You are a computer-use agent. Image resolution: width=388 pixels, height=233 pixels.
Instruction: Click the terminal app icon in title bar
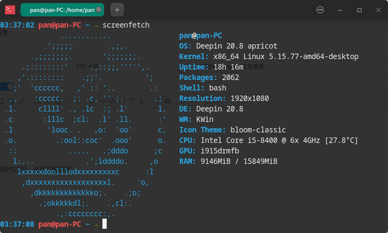10,10
